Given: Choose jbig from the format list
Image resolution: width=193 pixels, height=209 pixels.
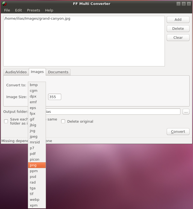Looking at the screenshot, I should (37, 125).
